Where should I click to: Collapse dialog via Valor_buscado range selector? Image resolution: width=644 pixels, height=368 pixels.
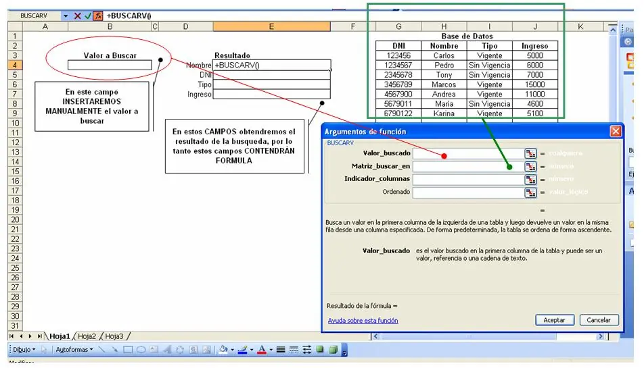point(530,153)
